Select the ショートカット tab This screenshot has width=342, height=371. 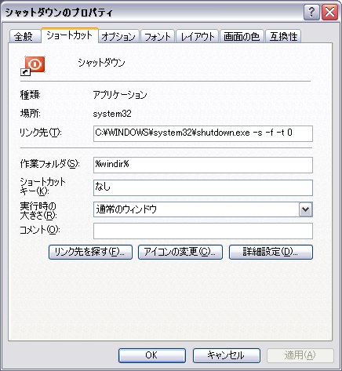pos(70,35)
